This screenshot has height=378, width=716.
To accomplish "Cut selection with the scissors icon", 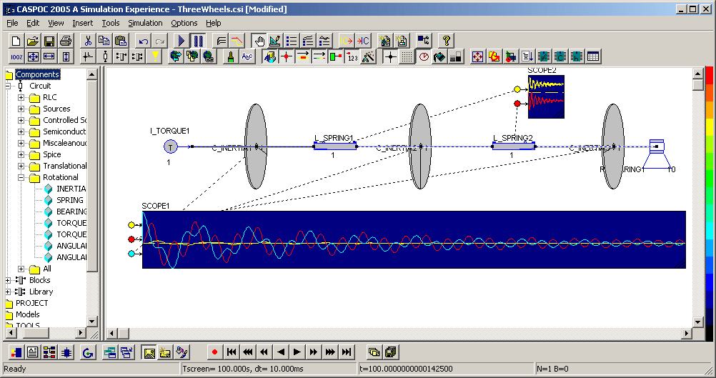I will coord(88,41).
